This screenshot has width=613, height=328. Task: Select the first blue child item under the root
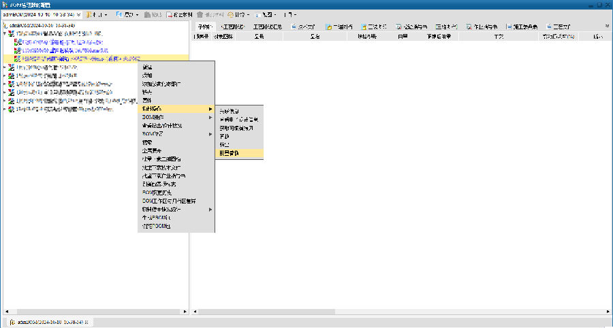point(61,42)
